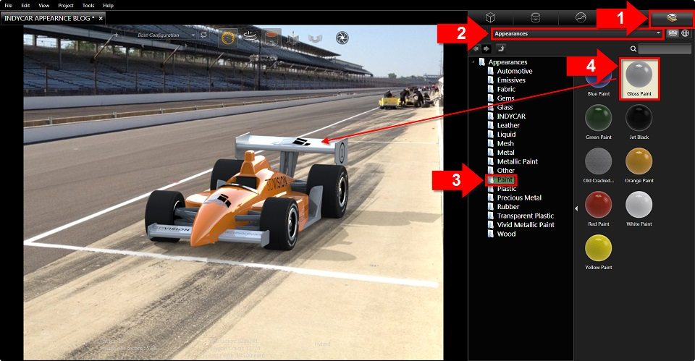Click the library search magnifier icon

click(x=633, y=48)
